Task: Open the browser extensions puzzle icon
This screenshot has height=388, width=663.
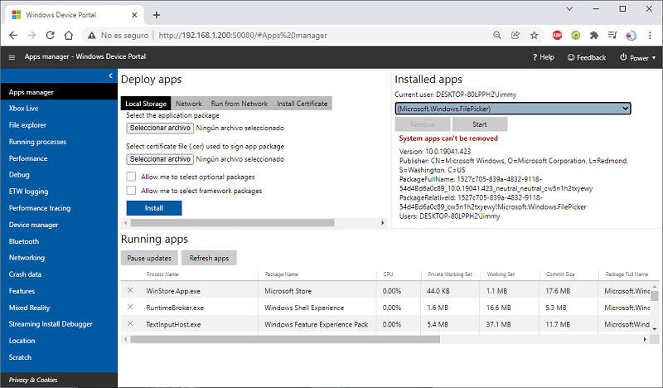Action: tap(594, 36)
